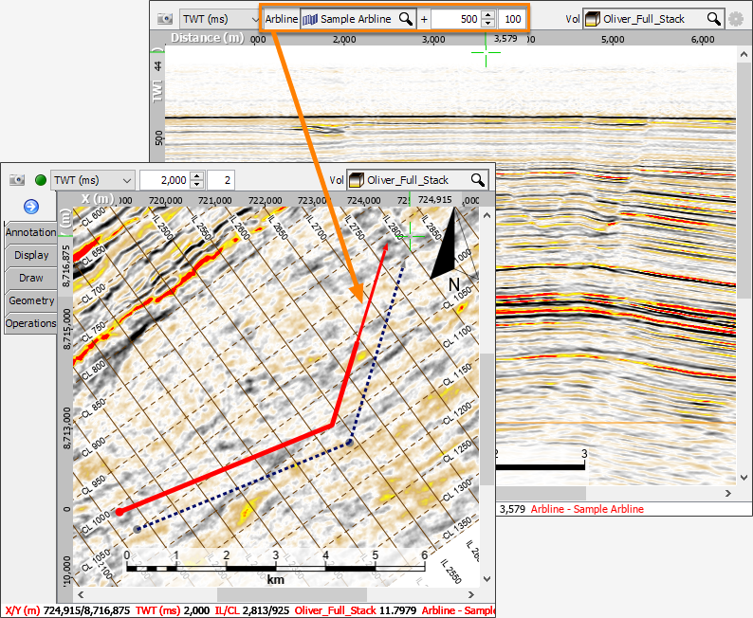
Task: Open the Annotation tab
Action: tap(30, 233)
